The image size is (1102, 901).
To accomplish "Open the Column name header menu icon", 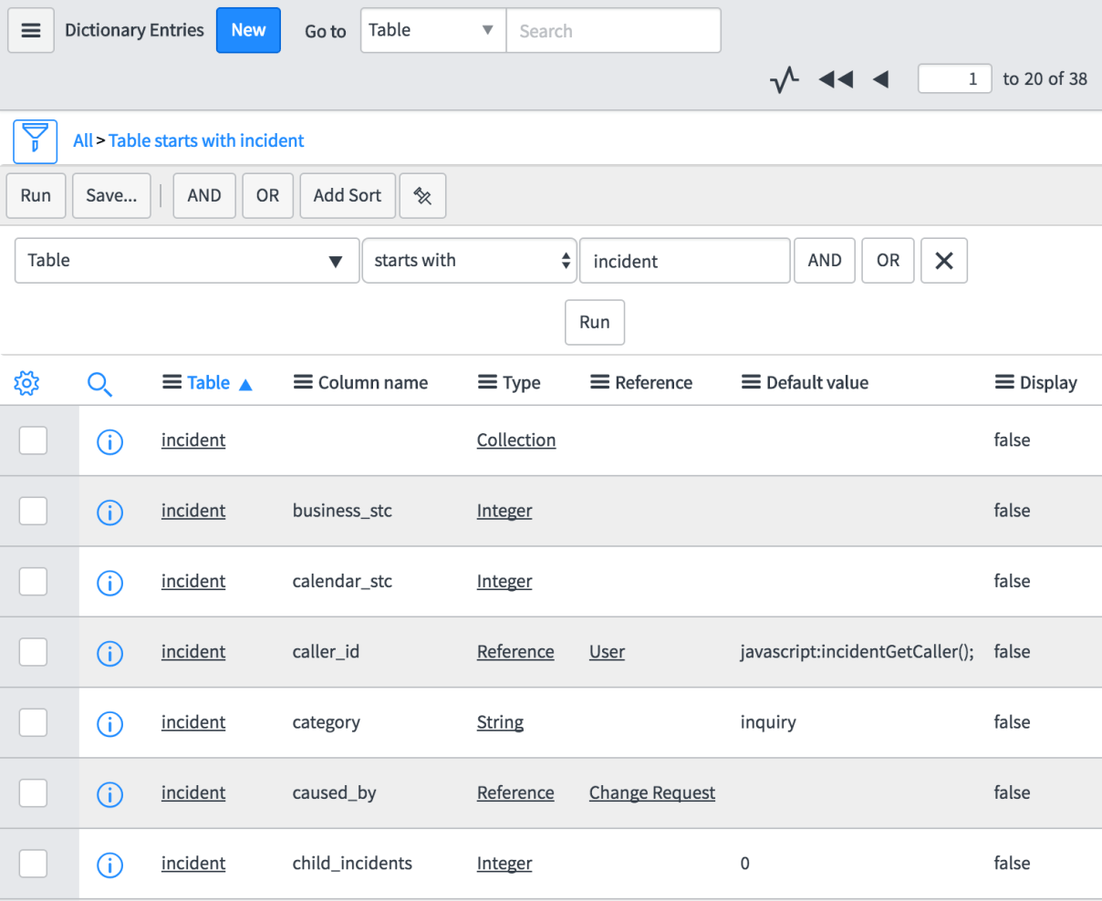I will pos(303,382).
